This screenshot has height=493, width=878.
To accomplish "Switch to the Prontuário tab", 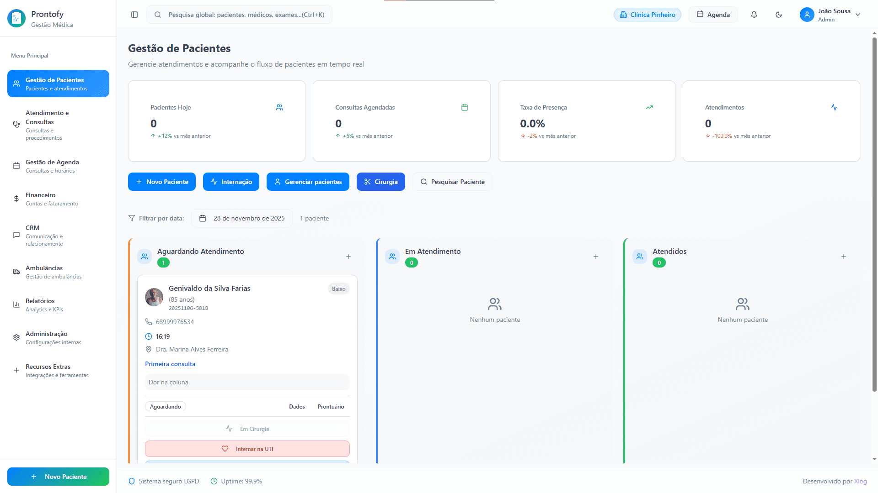I will pyautogui.click(x=331, y=406).
